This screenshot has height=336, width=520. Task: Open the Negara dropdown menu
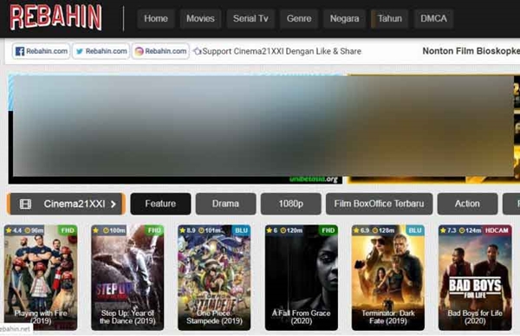point(344,18)
